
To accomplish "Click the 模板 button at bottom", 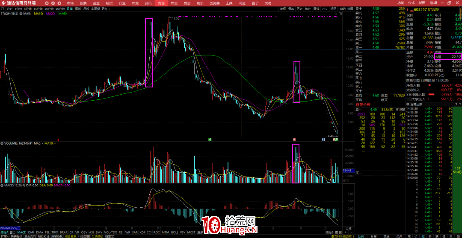I will coord(338,232).
